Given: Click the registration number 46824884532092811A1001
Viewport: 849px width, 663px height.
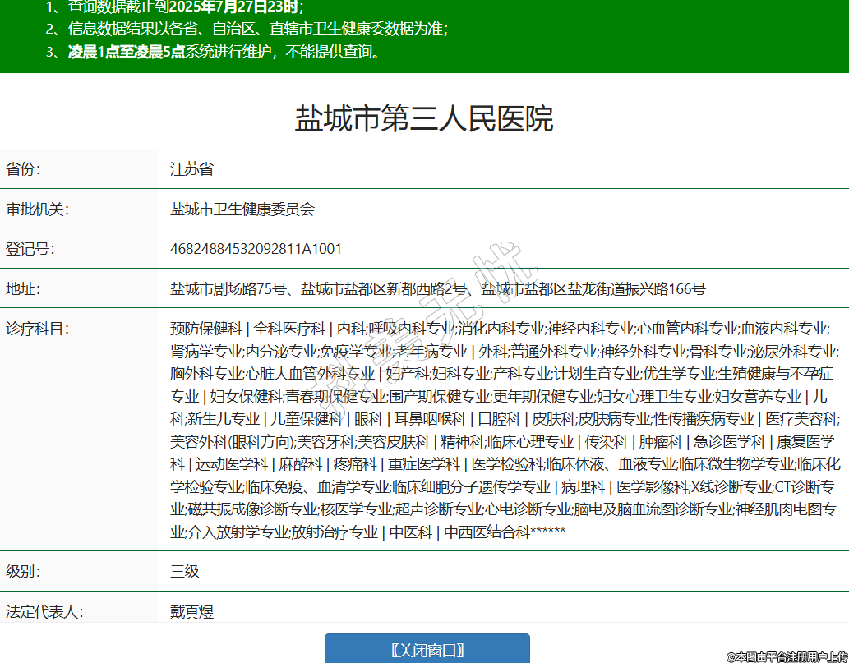Looking at the screenshot, I should (x=256, y=249).
